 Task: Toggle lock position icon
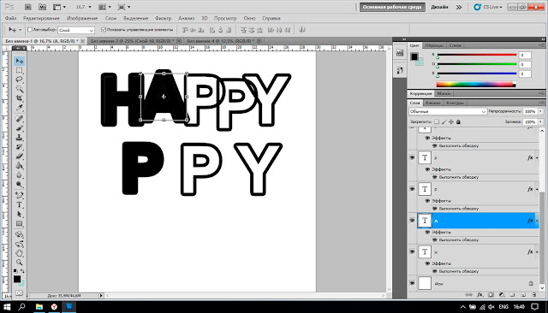pyautogui.click(x=451, y=121)
